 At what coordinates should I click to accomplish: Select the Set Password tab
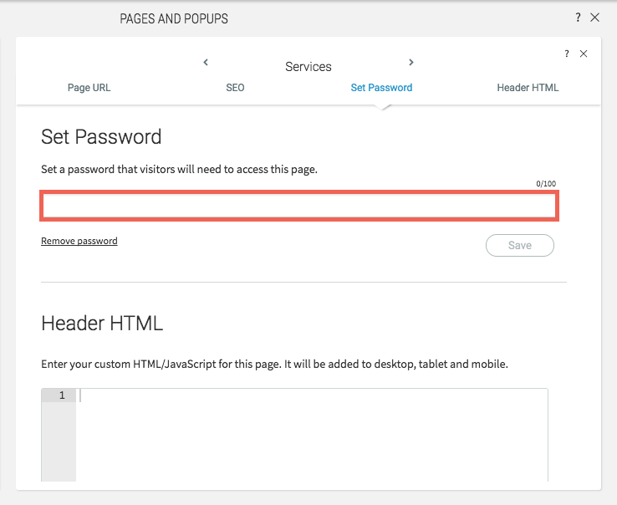coord(381,88)
